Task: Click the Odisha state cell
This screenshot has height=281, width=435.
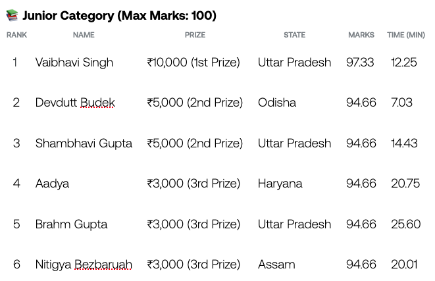Action: (277, 103)
